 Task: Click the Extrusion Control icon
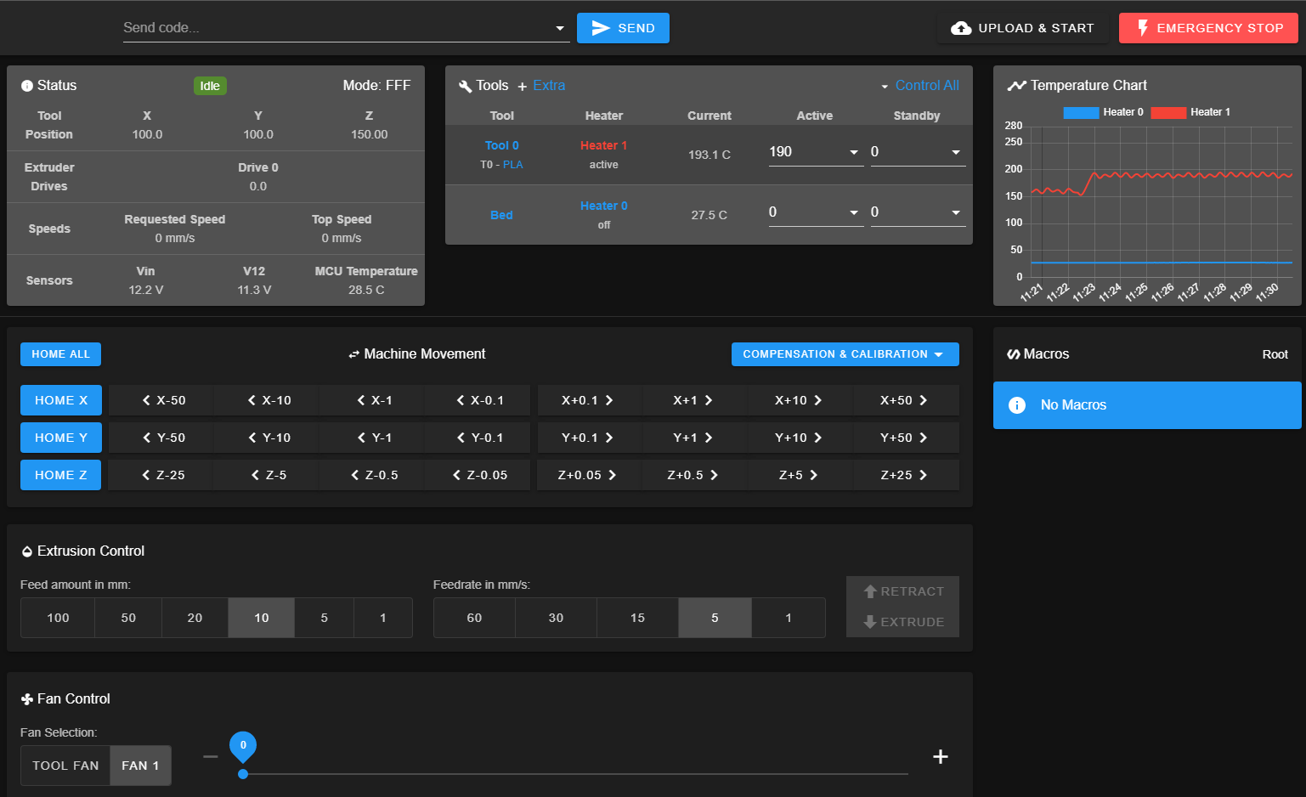tap(27, 551)
